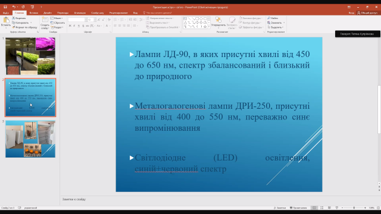Open the Макет (Layout) dropdown
This screenshot has height=214, width=381.
point(57,18)
